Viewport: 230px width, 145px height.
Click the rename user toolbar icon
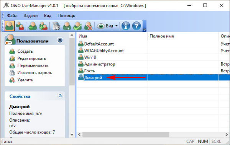click(x=67, y=26)
